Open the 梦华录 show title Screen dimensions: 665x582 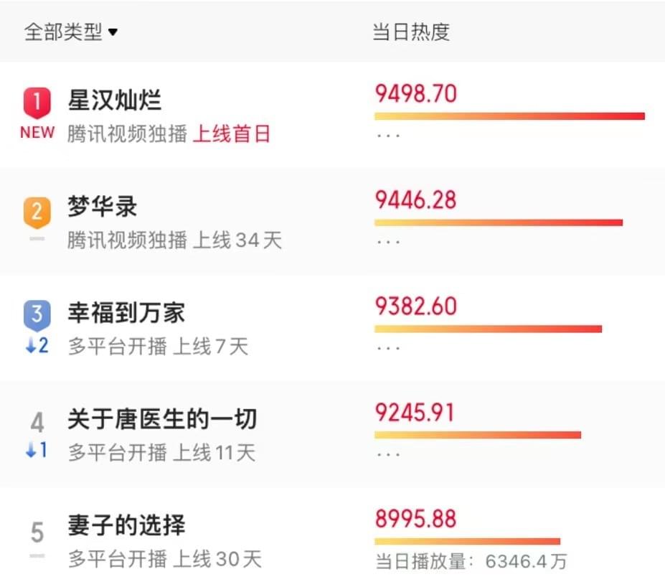coord(103,207)
